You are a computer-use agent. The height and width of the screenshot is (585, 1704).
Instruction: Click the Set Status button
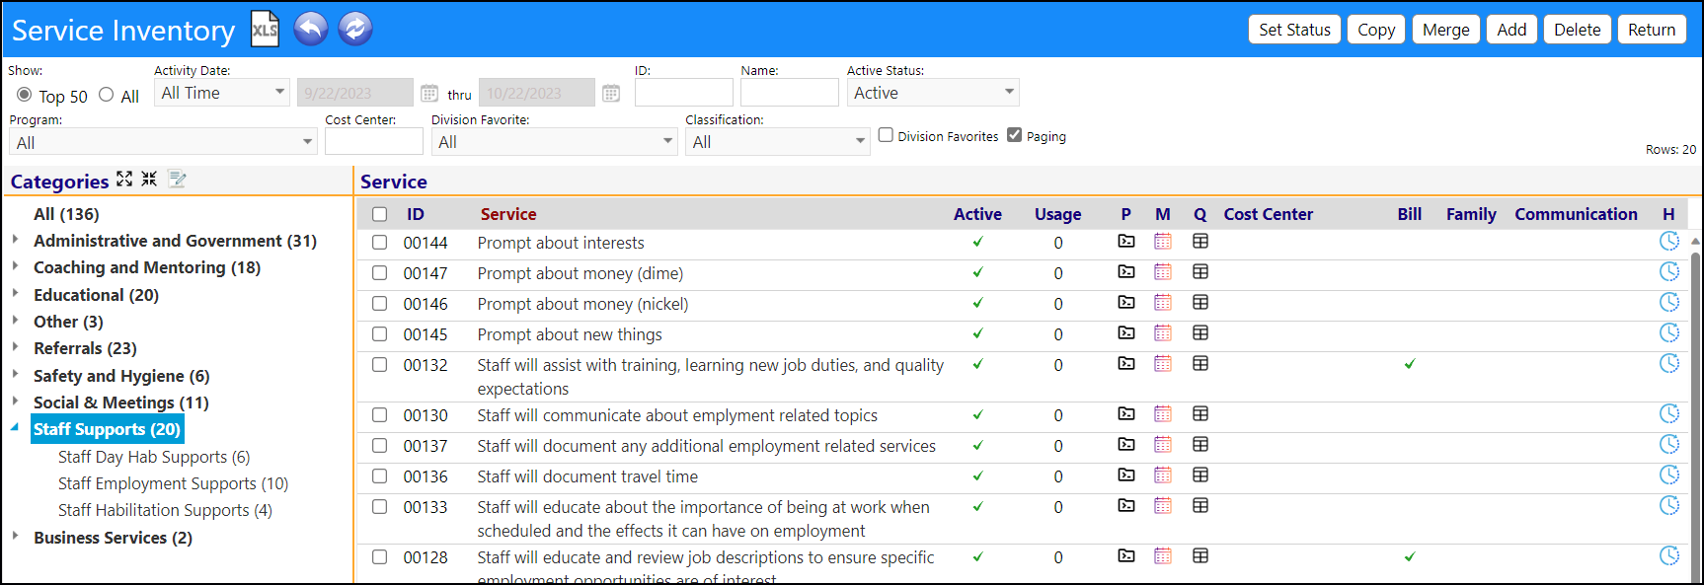click(x=1294, y=30)
